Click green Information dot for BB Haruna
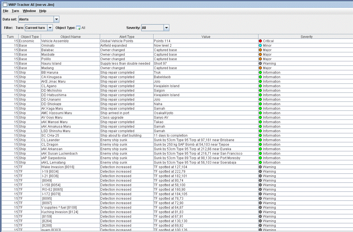The image size is (353, 232). click(x=260, y=73)
